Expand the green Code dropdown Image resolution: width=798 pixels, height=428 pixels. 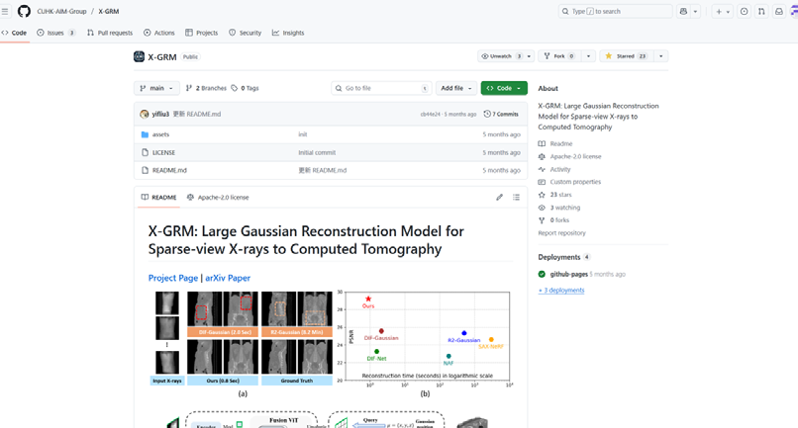click(x=503, y=88)
